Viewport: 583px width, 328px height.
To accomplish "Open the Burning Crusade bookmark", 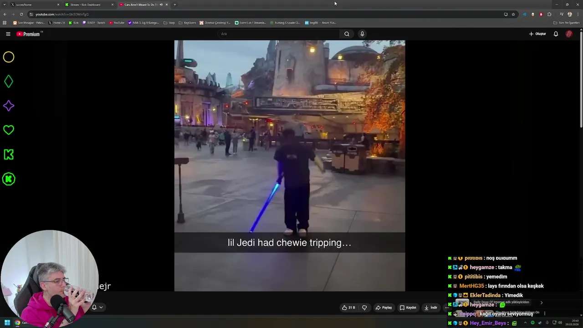I will pos(285,23).
